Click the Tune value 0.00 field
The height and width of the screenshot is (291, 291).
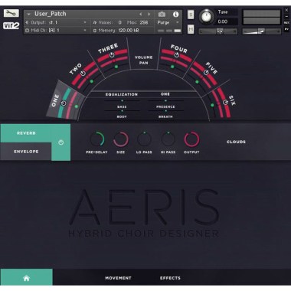[227, 21]
